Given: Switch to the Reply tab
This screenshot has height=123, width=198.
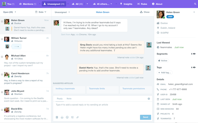Looking at the screenshot, I should coord(60,98).
